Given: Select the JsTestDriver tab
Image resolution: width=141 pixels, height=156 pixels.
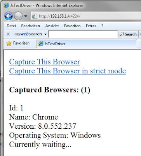Looking at the screenshot, I should 87,44.
